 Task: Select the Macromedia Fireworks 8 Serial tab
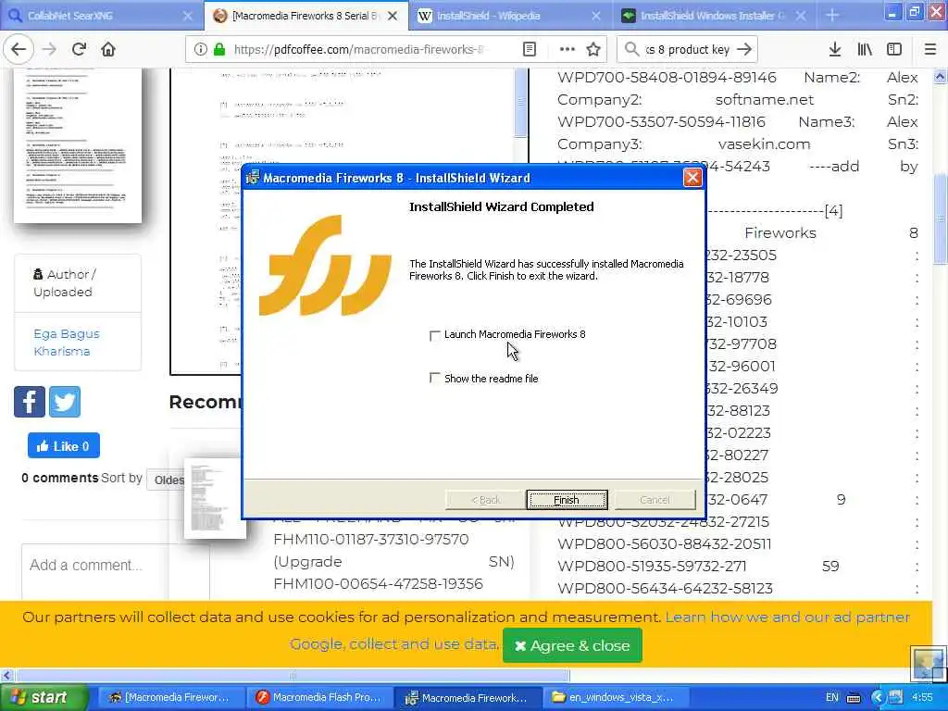click(306, 16)
